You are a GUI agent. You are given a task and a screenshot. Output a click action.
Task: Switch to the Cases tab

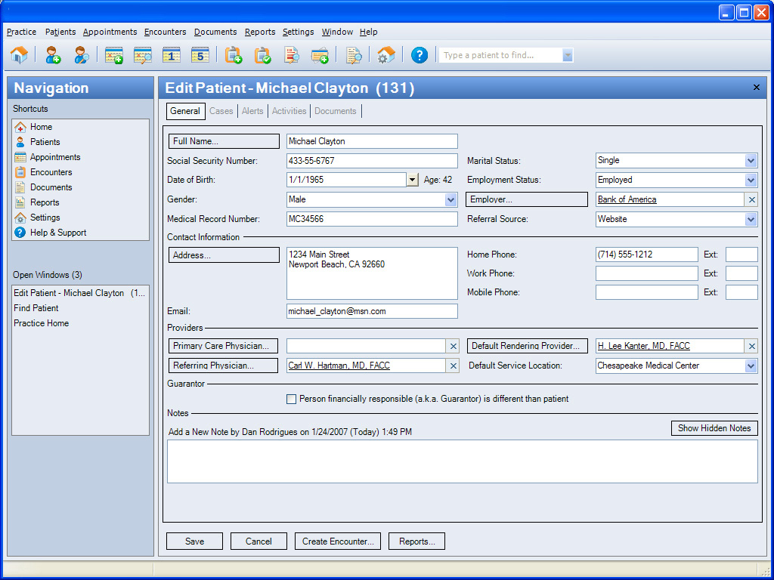coord(221,111)
